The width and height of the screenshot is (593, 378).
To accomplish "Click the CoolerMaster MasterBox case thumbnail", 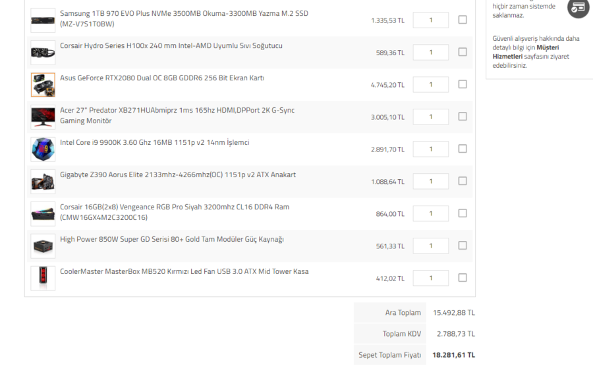I will click(x=43, y=278).
